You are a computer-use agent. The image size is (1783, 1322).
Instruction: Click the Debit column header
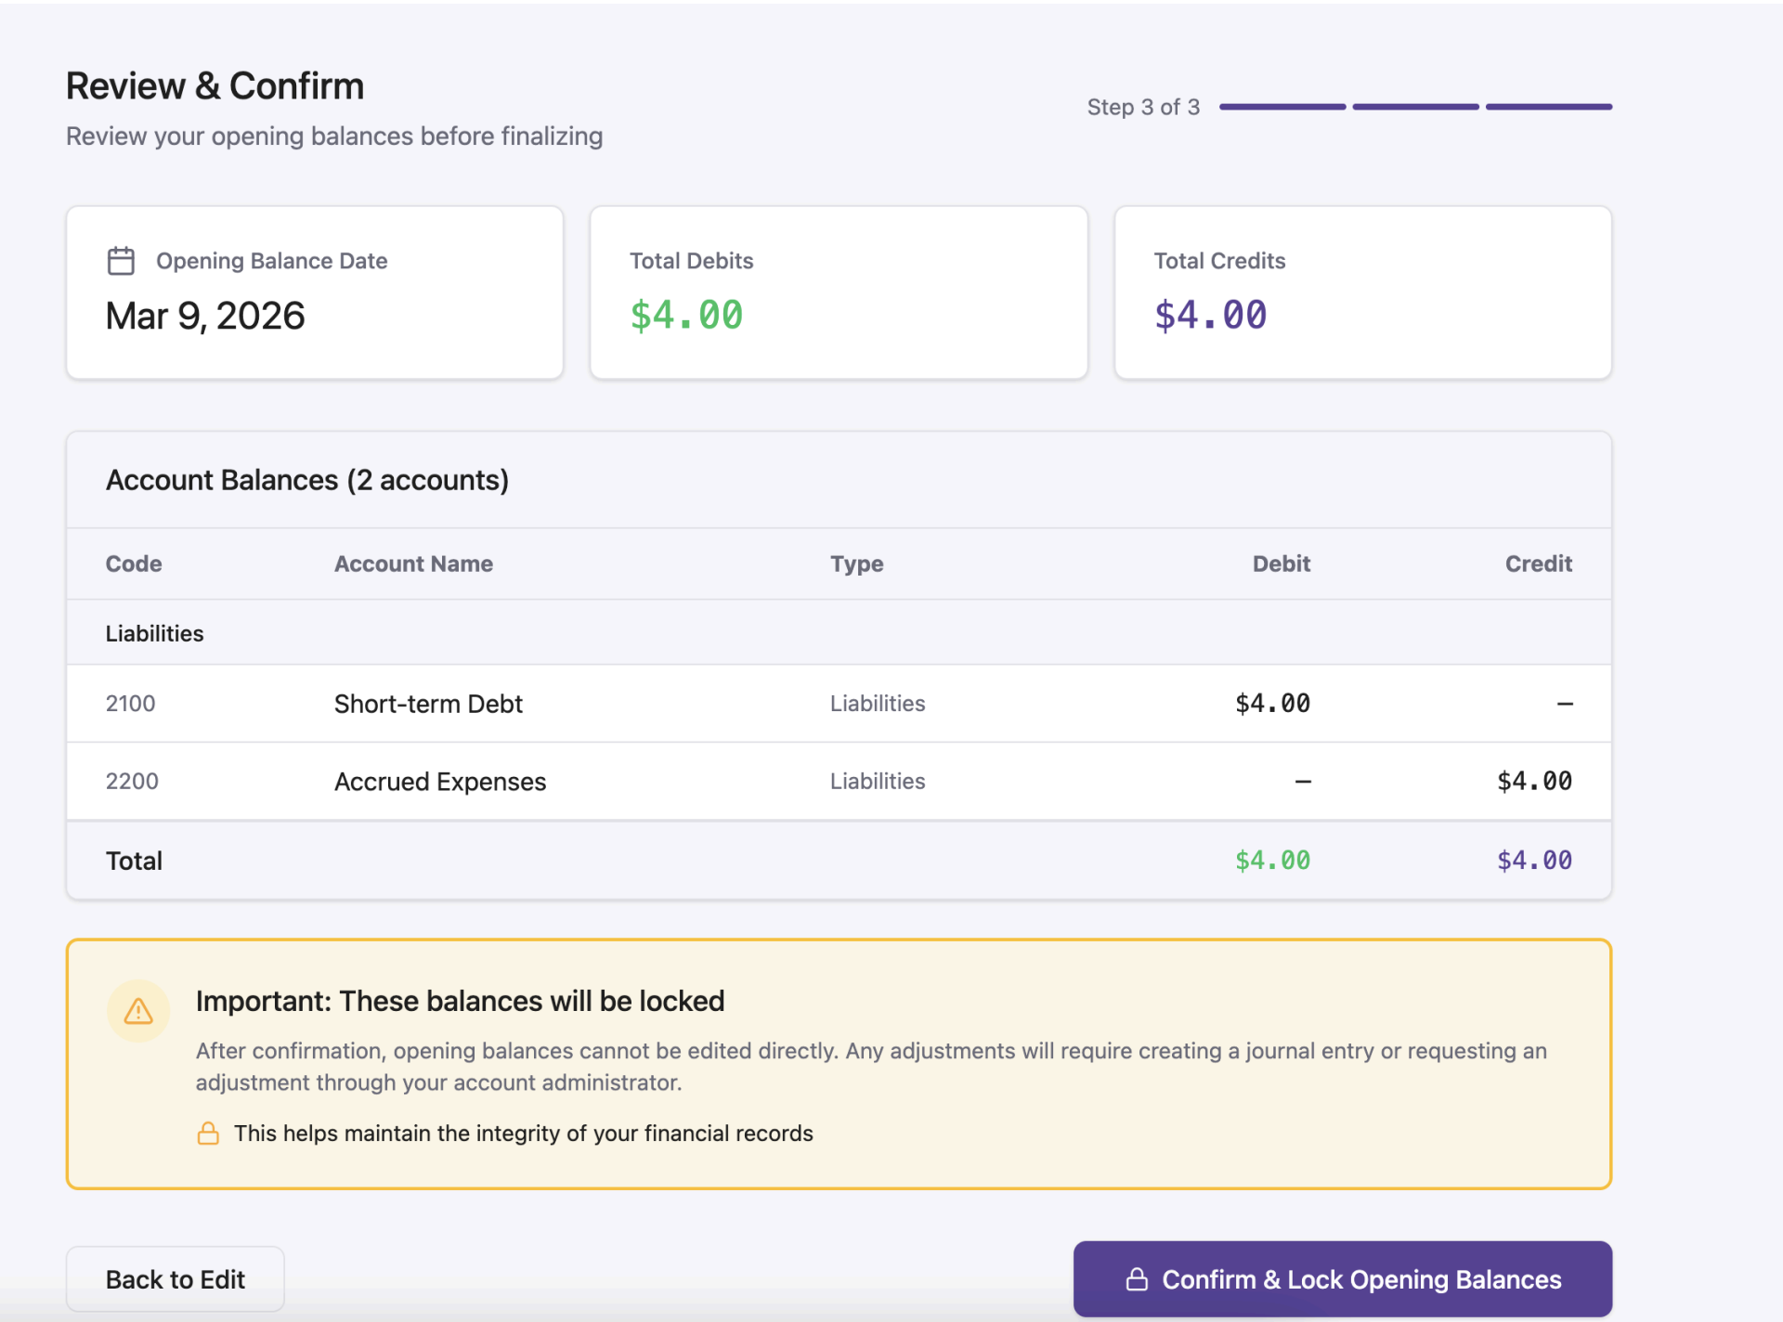[1281, 564]
